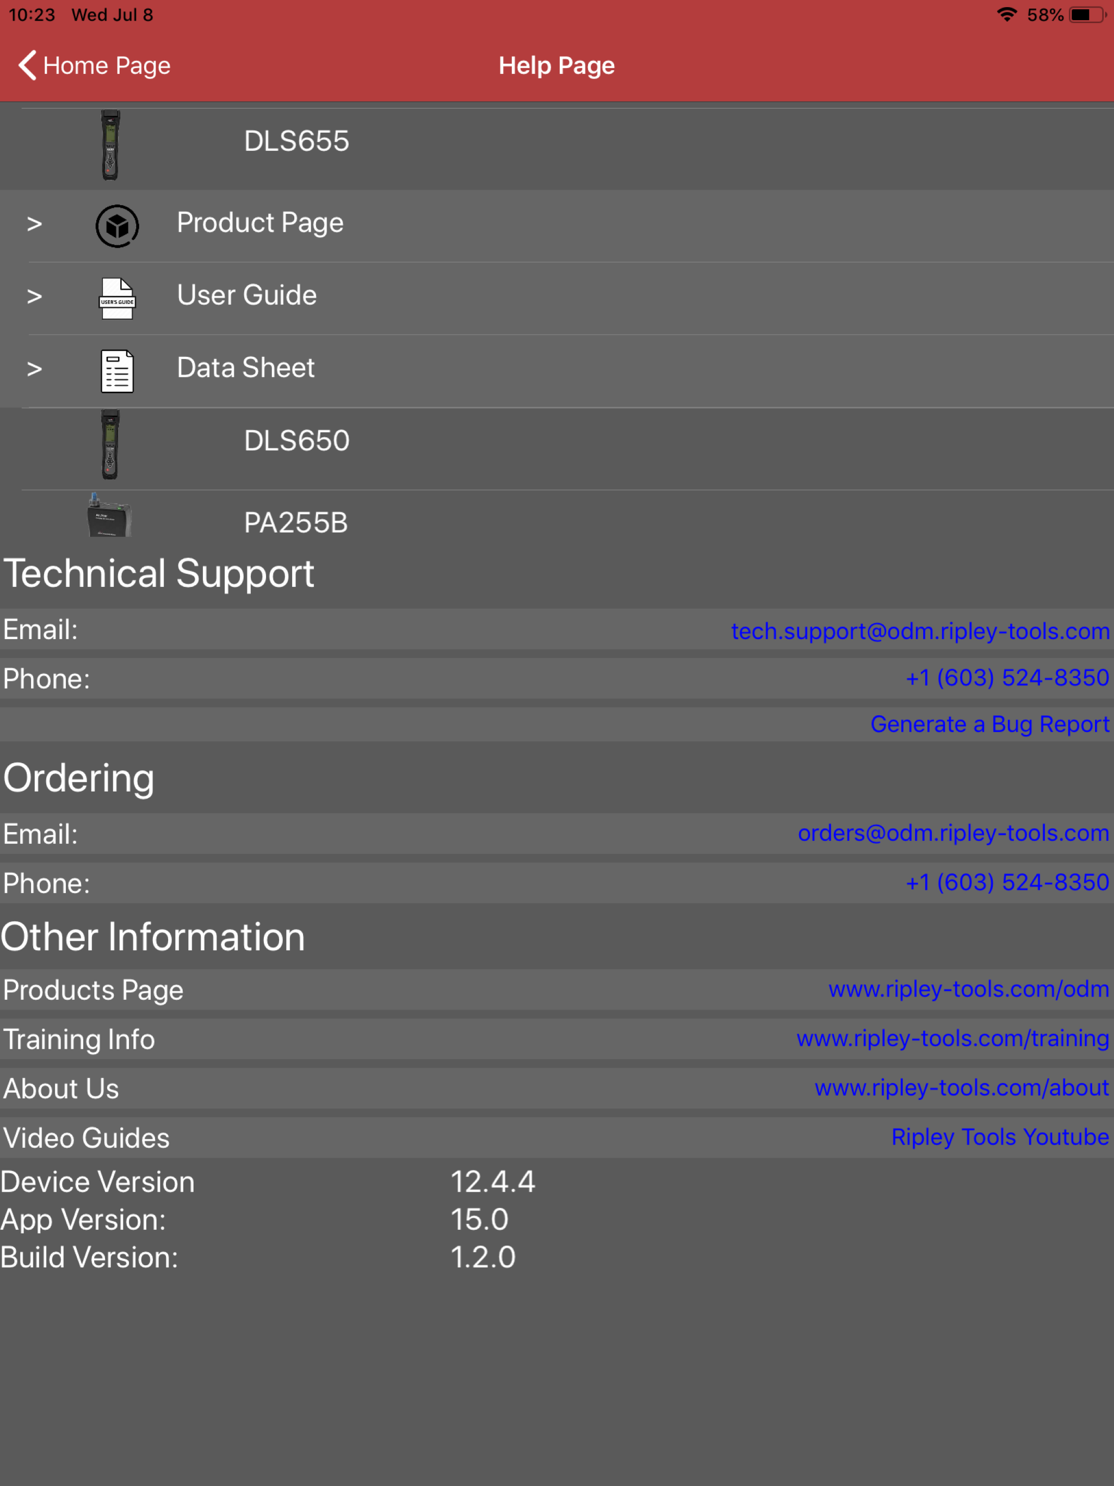
Task: Open the Ripley Tools Youtube link
Action: pos(999,1137)
